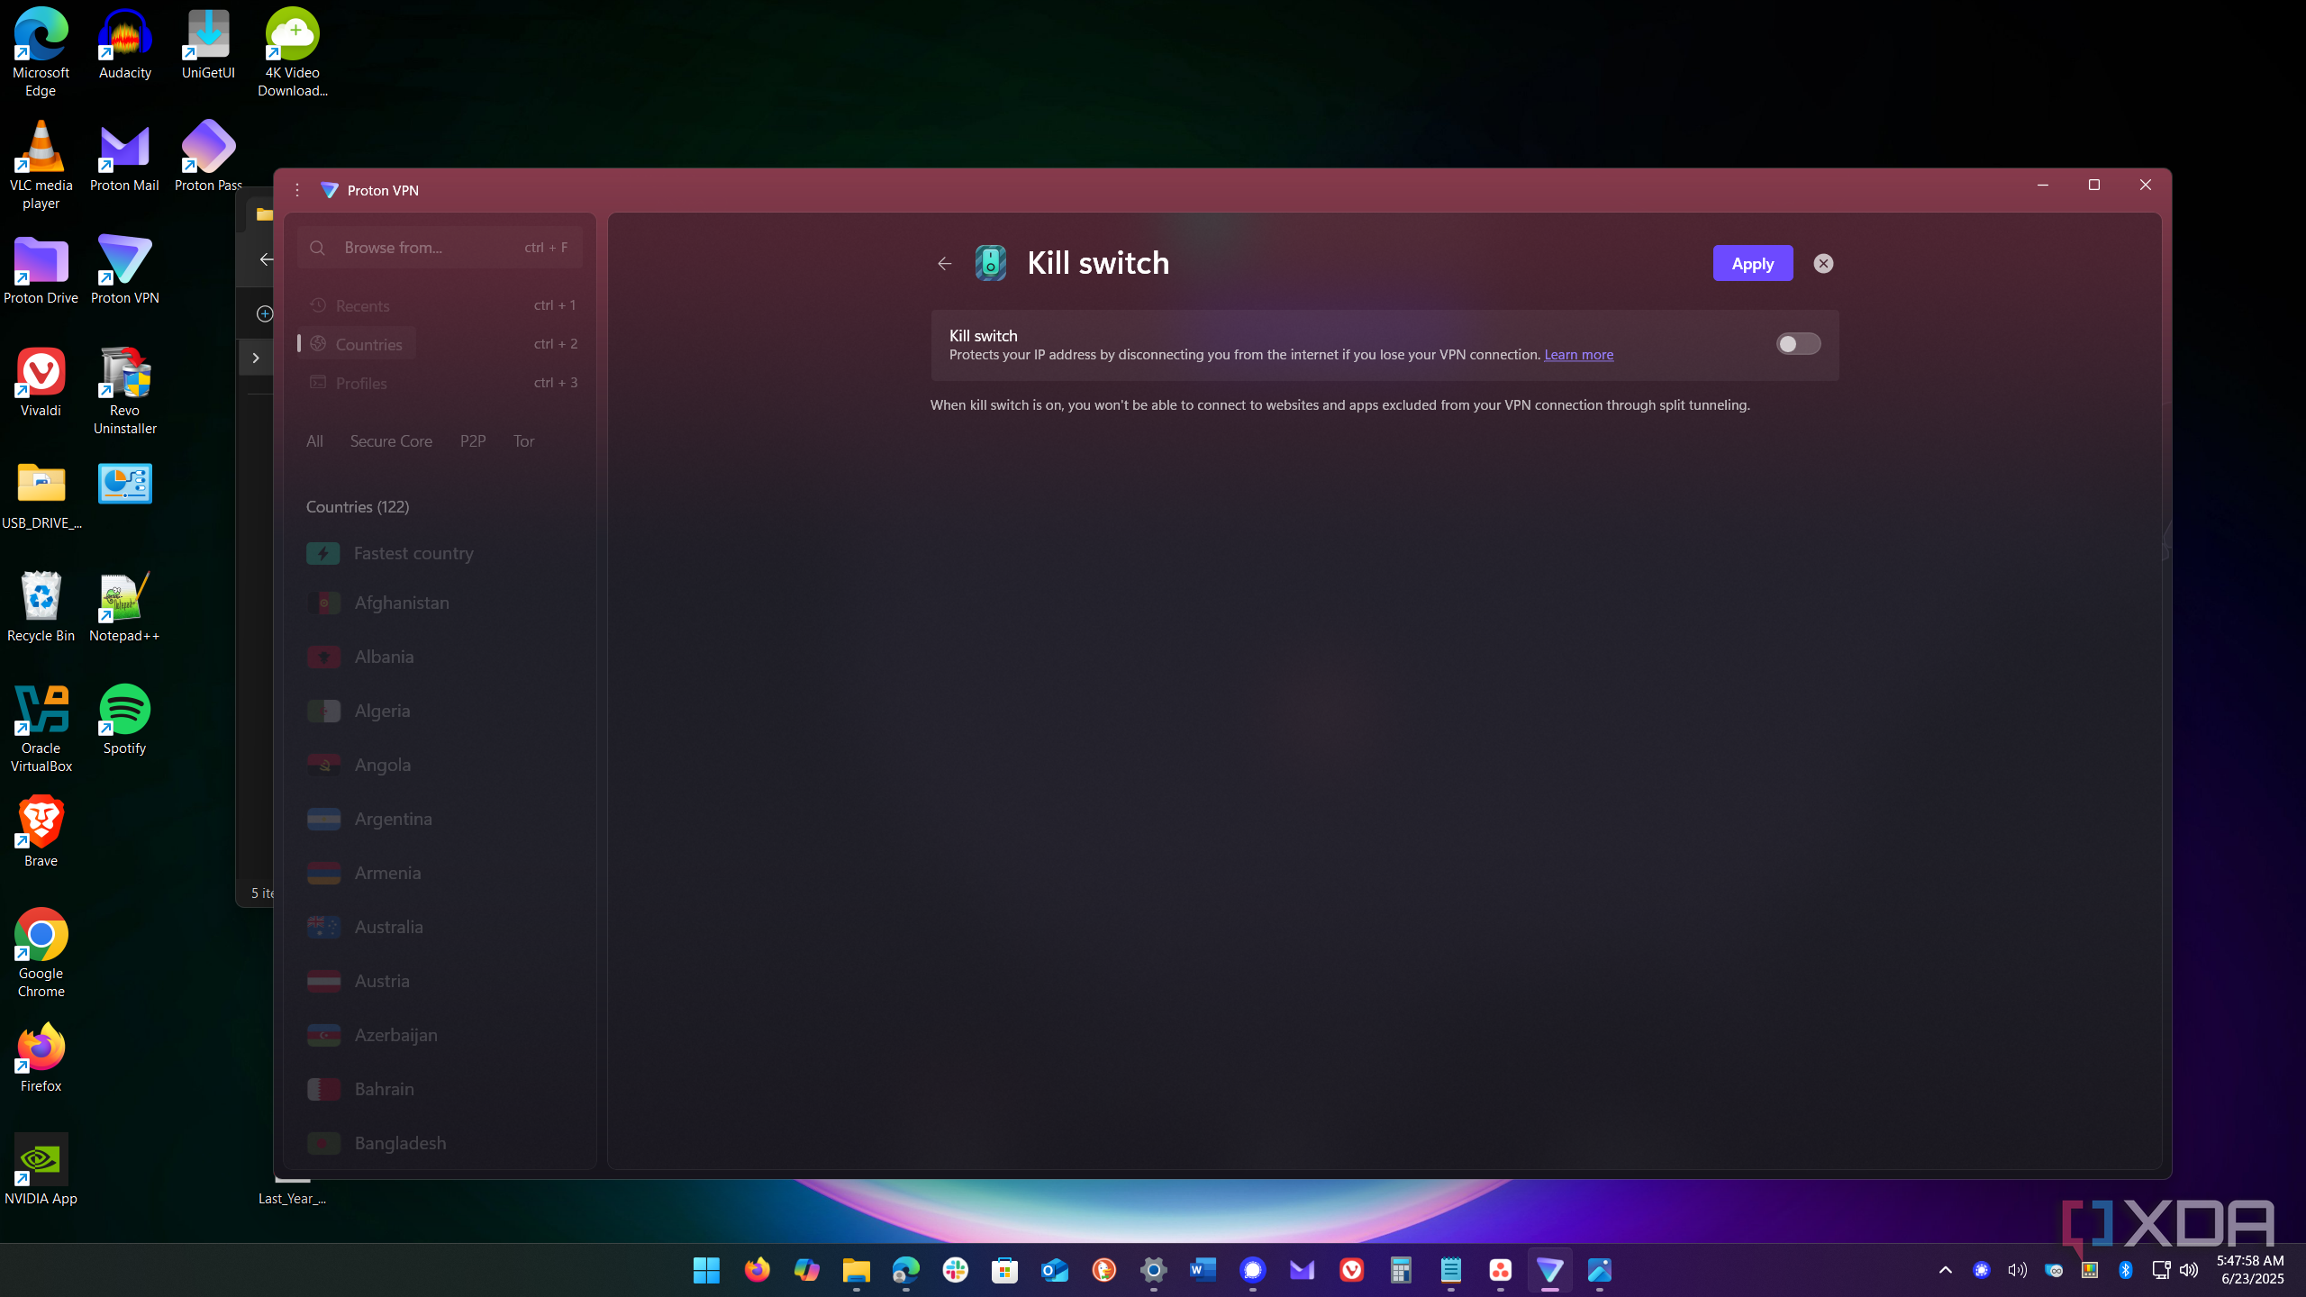Open VLC media player desktop shortcut
Image resolution: width=2306 pixels, height=1297 pixels.
41,165
